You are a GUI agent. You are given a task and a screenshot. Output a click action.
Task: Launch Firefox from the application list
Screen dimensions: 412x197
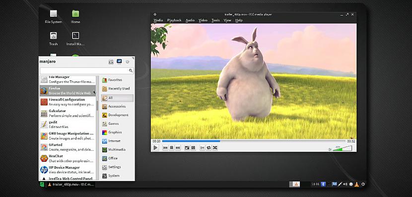click(x=68, y=91)
